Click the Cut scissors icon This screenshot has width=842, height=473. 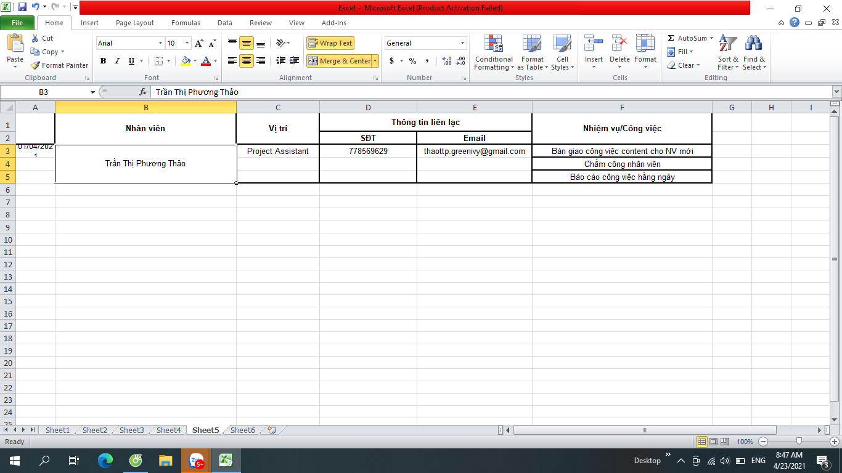tap(35, 38)
